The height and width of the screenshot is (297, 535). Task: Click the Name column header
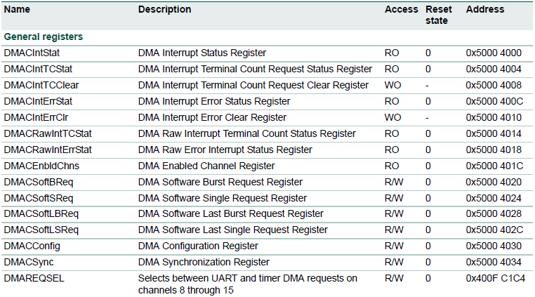pos(16,10)
